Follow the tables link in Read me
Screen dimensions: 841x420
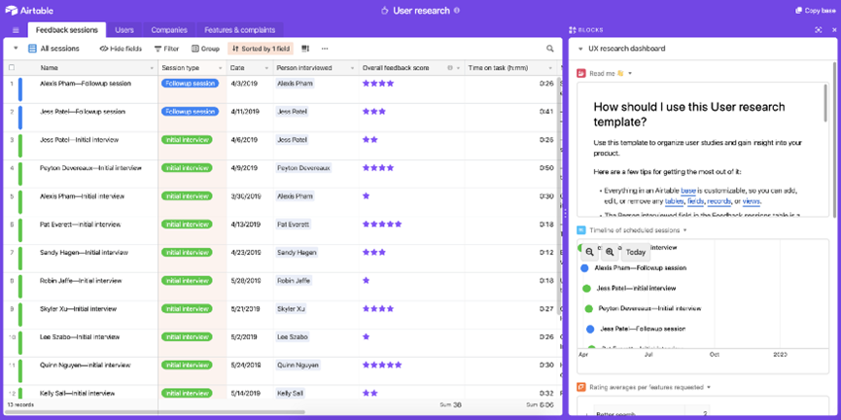click(x=674, y=201)
